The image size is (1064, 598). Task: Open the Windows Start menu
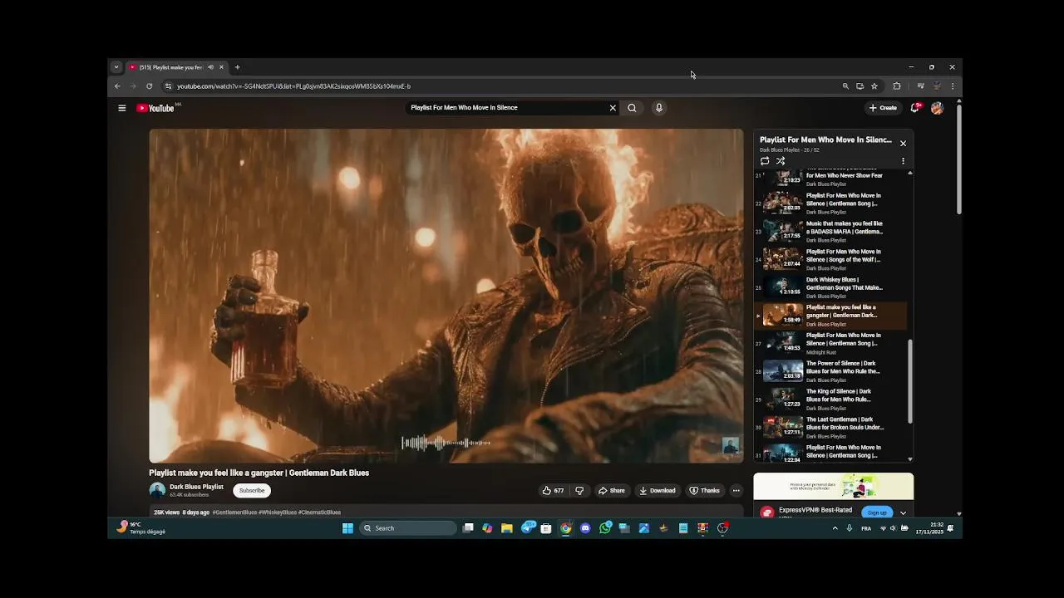(x=347, y=528)
